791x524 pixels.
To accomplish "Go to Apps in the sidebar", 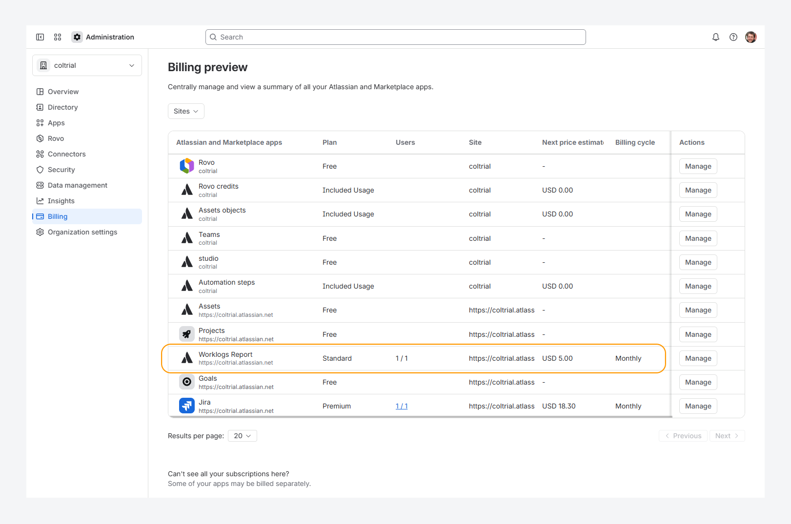I will coord(87,123).
